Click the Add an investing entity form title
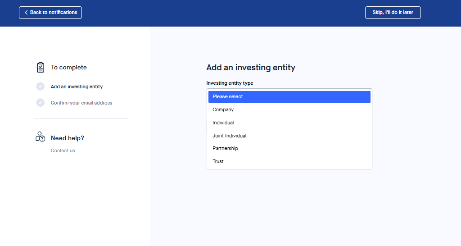The width and height of the screenshot is (461, 246). tap(251, 68)
